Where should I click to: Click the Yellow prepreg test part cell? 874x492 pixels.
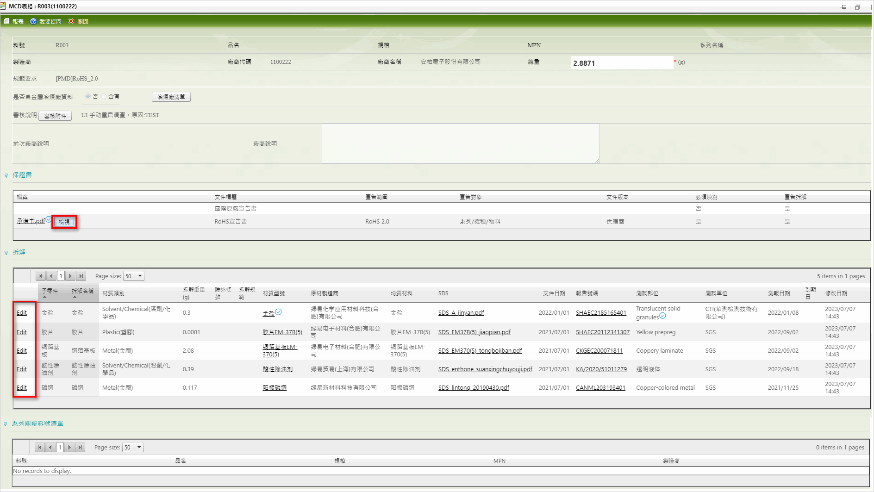point(656,332)
